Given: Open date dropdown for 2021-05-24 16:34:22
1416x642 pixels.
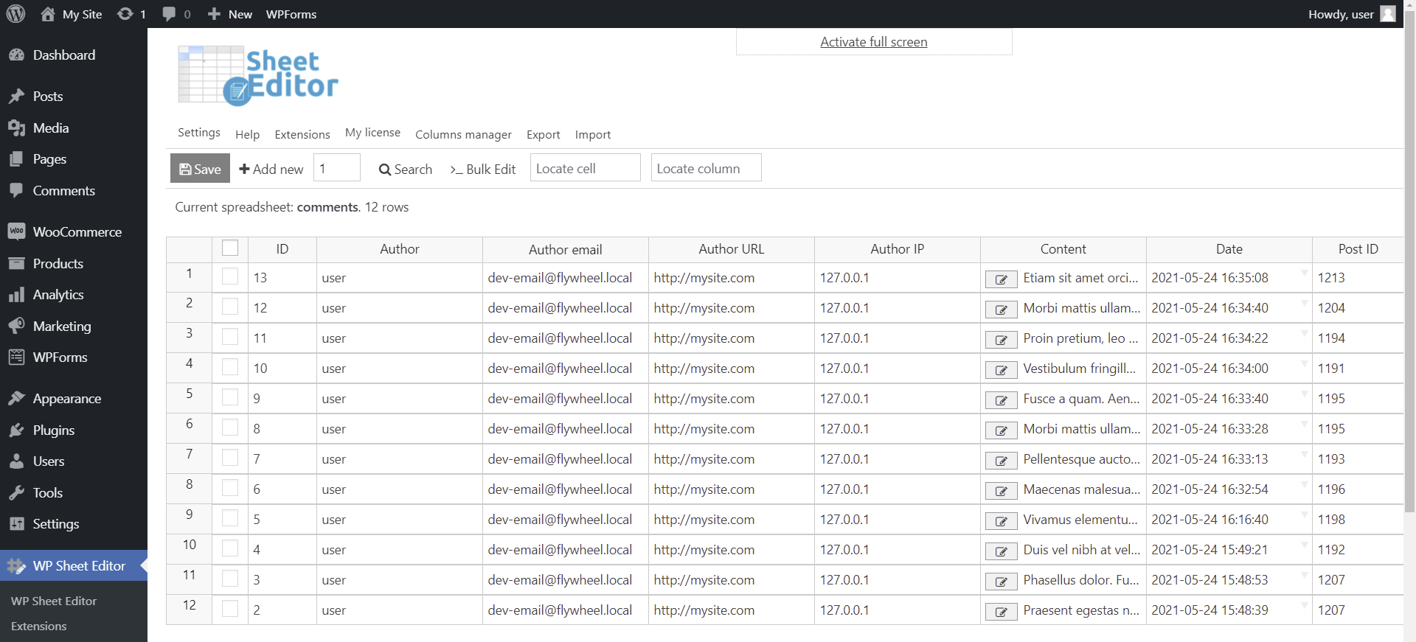Looking at the screenshot, I should (x=1304, y=334).
